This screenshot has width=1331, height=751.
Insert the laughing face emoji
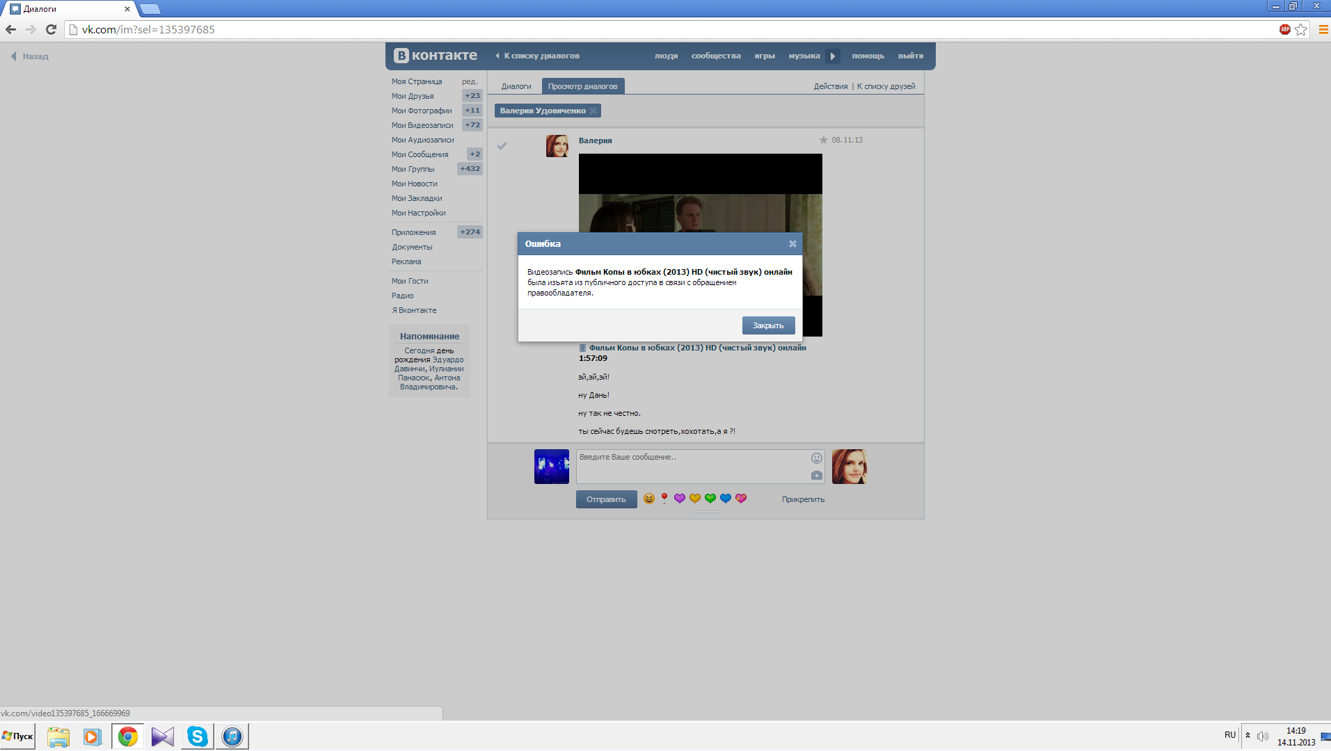[x=649, y=499]
